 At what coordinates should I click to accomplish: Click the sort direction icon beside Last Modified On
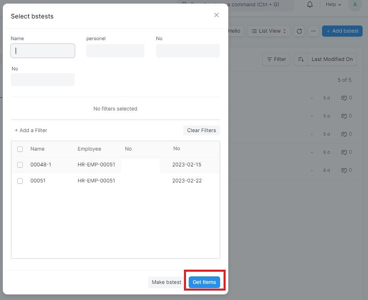(x=301, y=59)
